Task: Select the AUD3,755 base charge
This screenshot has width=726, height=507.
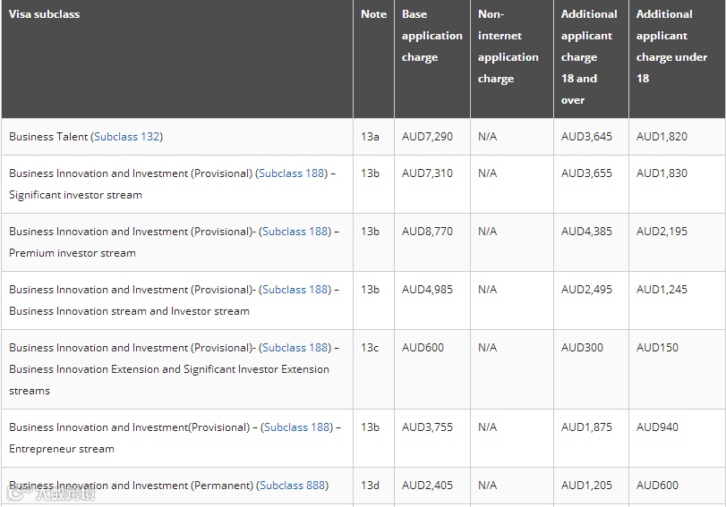Action: pyautogui.click(x=427, y=427)
